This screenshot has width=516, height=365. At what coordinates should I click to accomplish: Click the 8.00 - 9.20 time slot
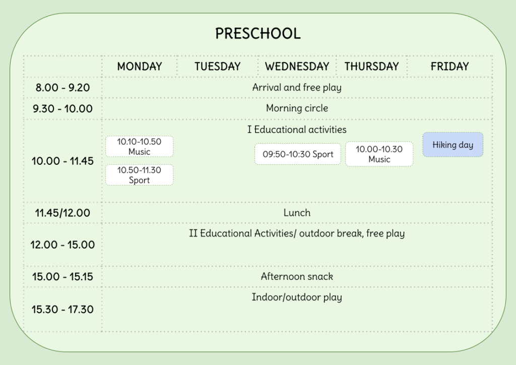tap(62, 88)
